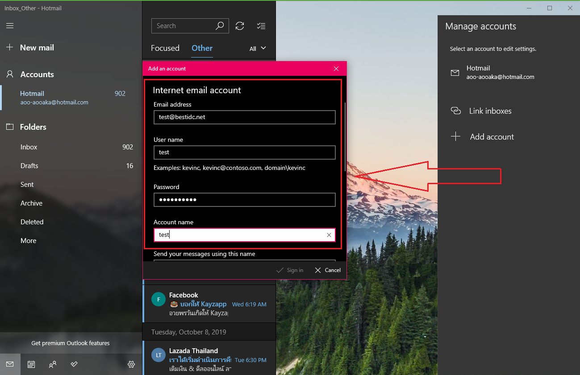Viewport: 580px width, 375px height.
Task: Expand More folders
Action: tap(71, 241)
